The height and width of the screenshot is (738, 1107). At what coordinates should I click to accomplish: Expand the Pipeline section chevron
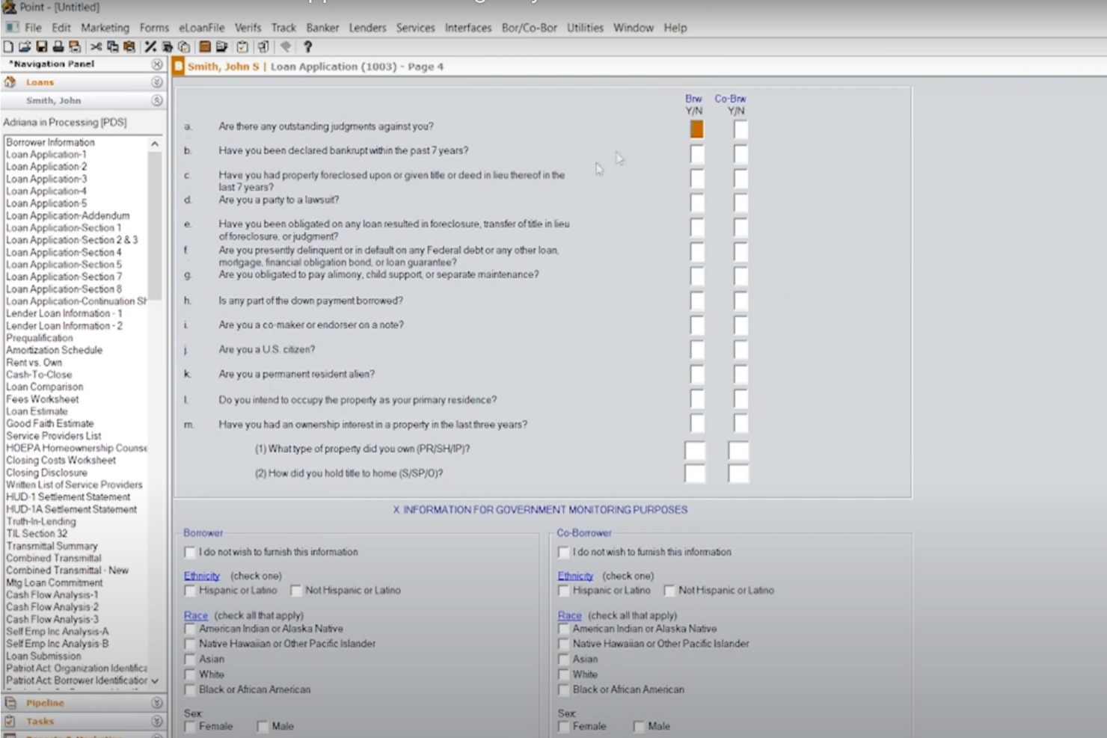point(157,703)
